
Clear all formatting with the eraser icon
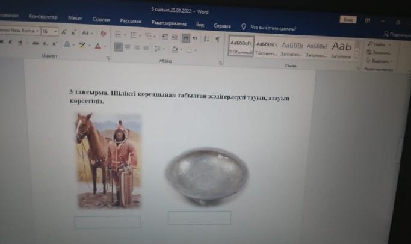pos(104,33)
